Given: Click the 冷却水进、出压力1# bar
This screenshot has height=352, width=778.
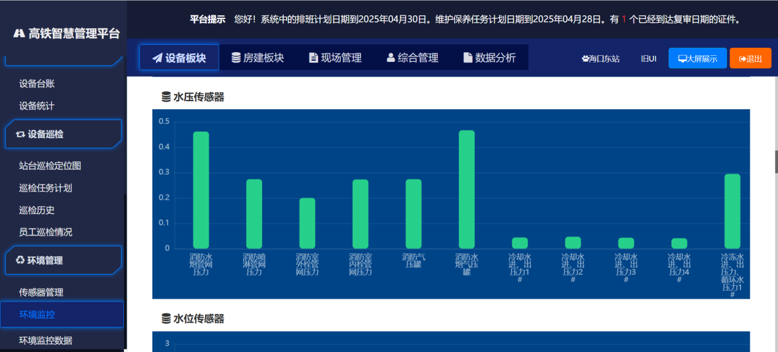Looking at the screenshot, I should pyautogui.click(x=520, y=243).
